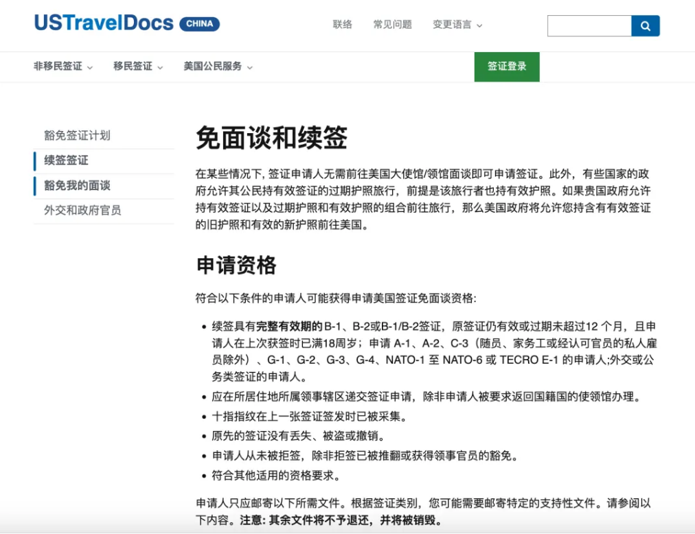Image resolution: width=695 pixels, height=534 pixels.
Task: Click the CHINA country badge
Action: click(199, 24)
